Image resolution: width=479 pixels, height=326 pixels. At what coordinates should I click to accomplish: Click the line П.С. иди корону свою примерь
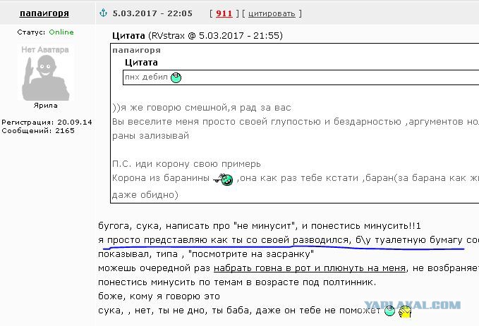point(186,164)
